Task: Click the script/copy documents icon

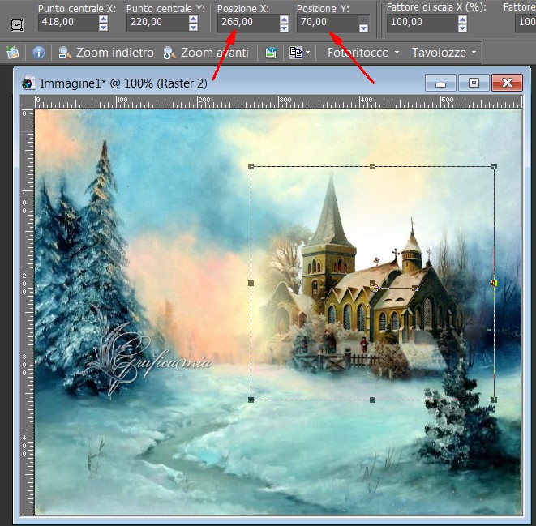Action: (296, 53)
